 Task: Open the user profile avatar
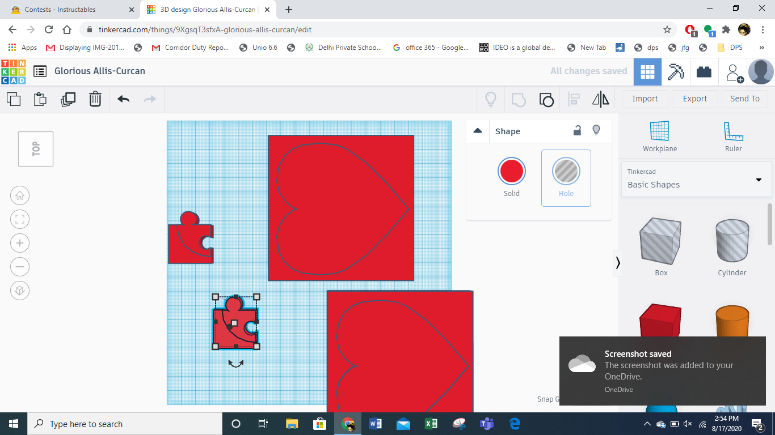761,72
